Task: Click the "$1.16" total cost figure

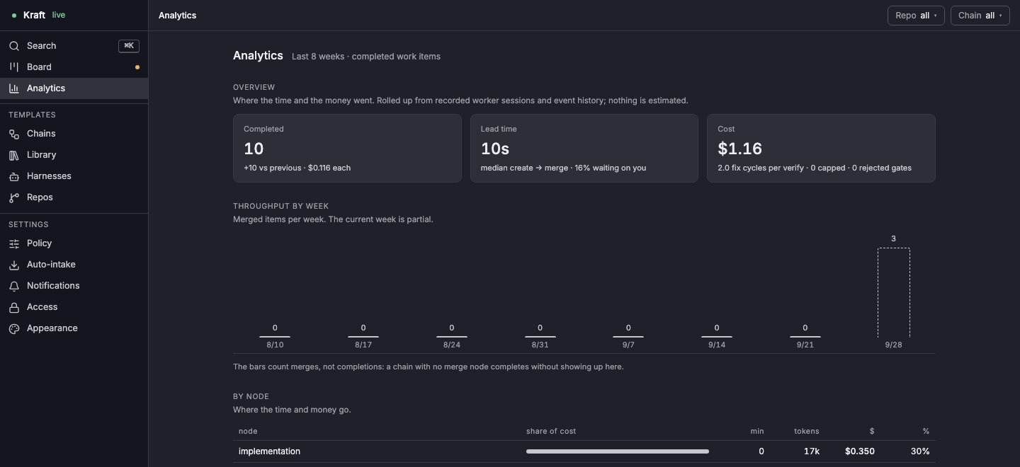Action: (739, 149)
